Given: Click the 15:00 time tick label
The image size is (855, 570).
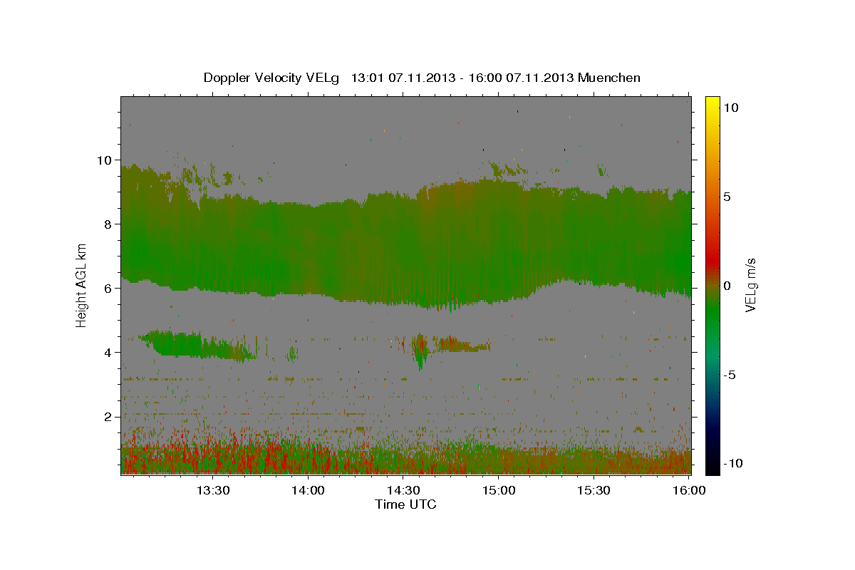Looking at the screenshot, I should [x=499, y=490].
